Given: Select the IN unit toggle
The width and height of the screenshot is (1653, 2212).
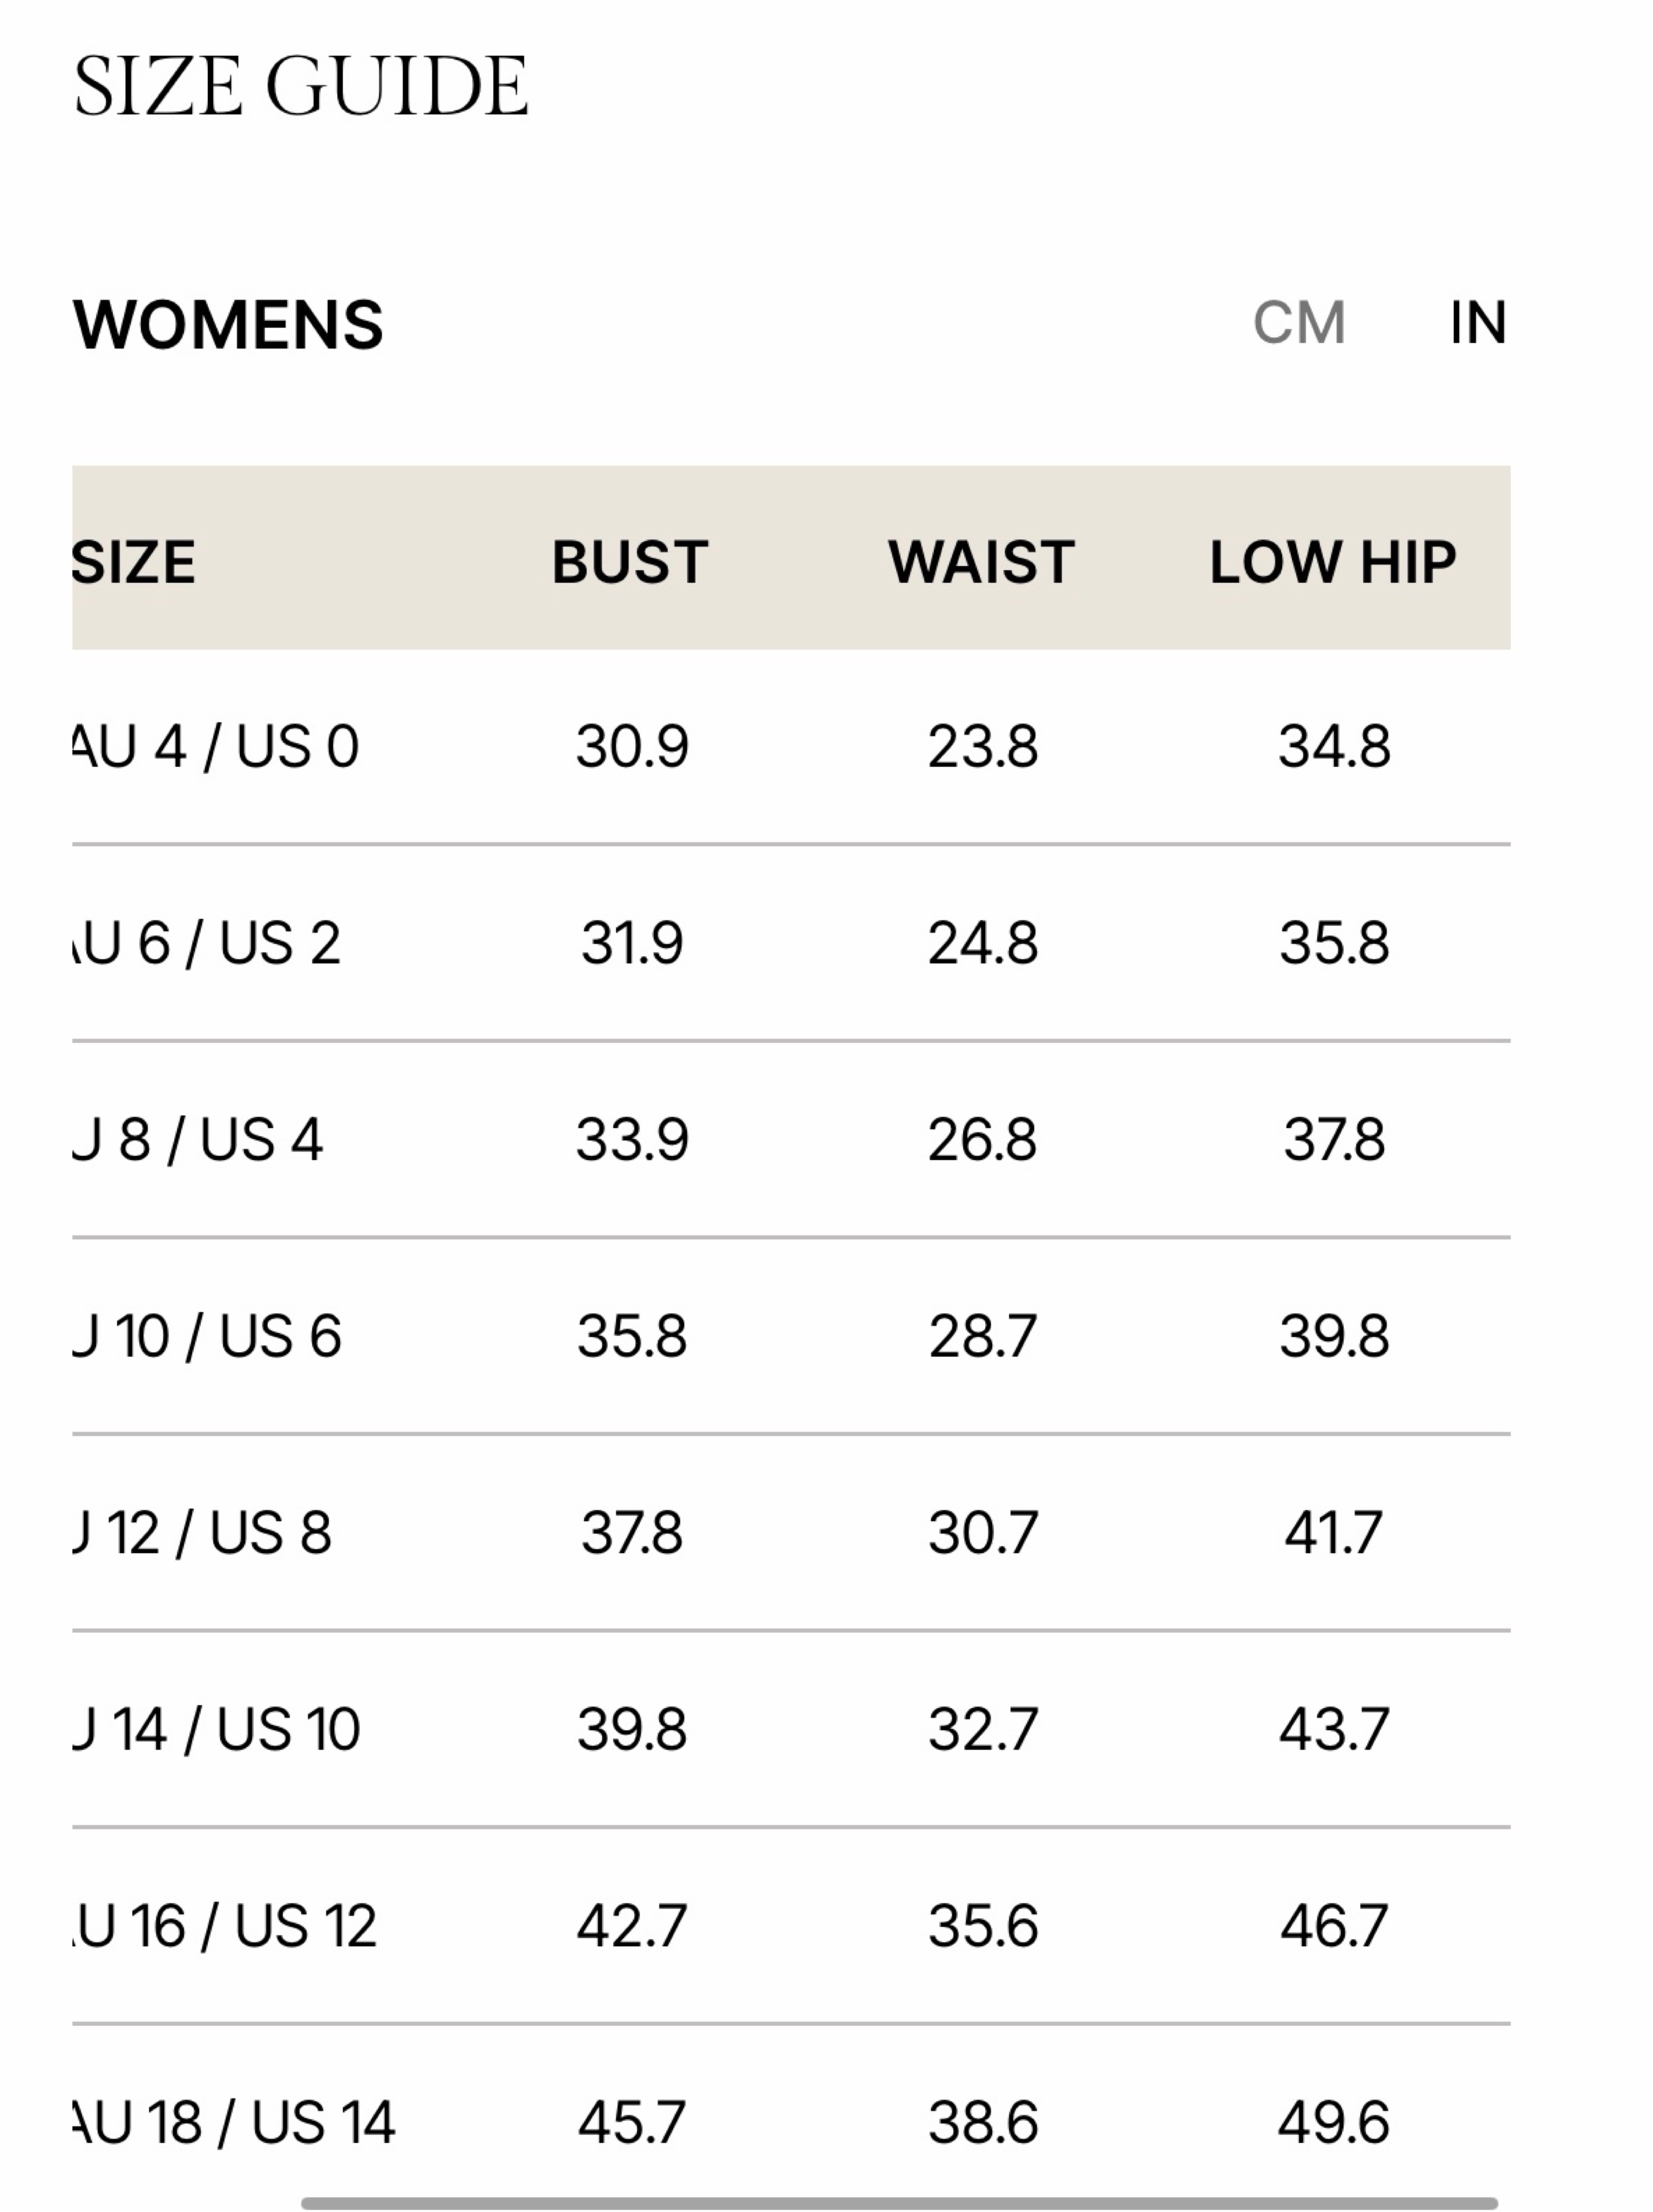Looking at the screenshot, I should [x=1477, y=323].
